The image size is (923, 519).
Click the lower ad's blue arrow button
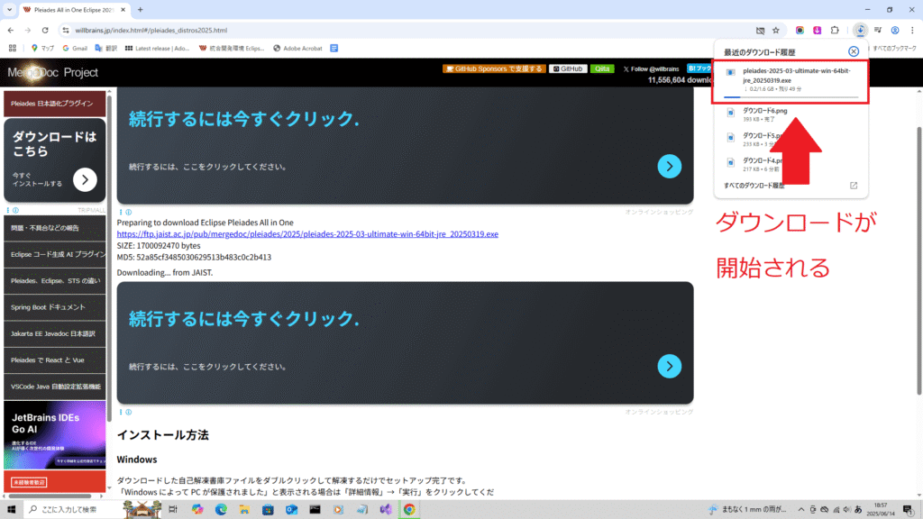point(670,366)
